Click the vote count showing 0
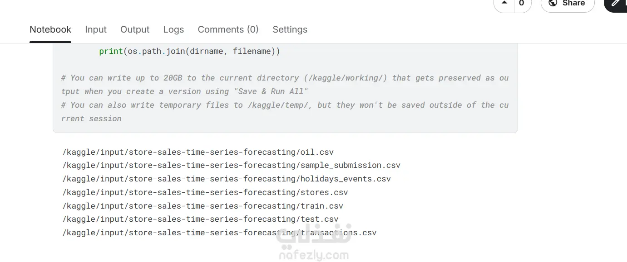 tap(522, 3)
